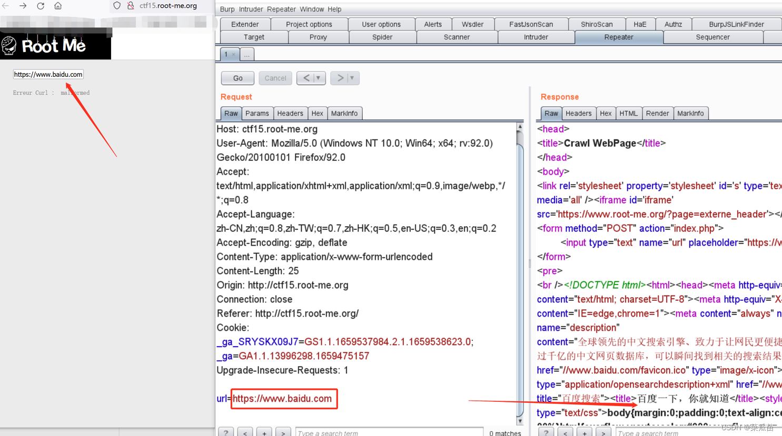
Task: Open the request Hex tab
Action: coord(317,113)
